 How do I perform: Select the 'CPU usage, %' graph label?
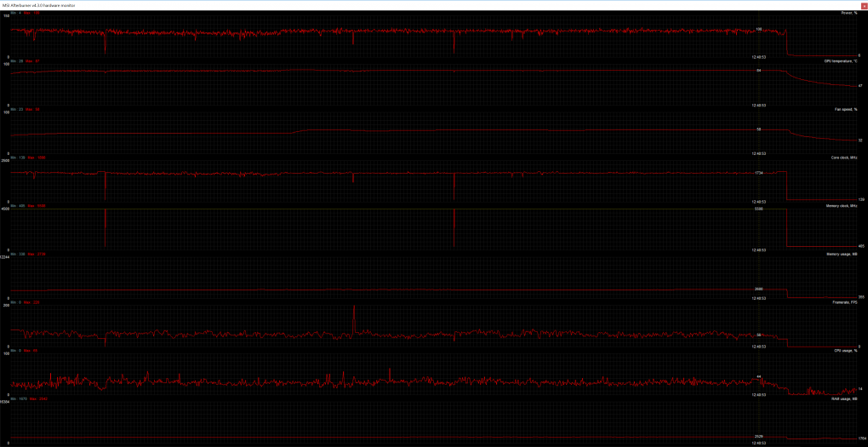click(847, 351)
